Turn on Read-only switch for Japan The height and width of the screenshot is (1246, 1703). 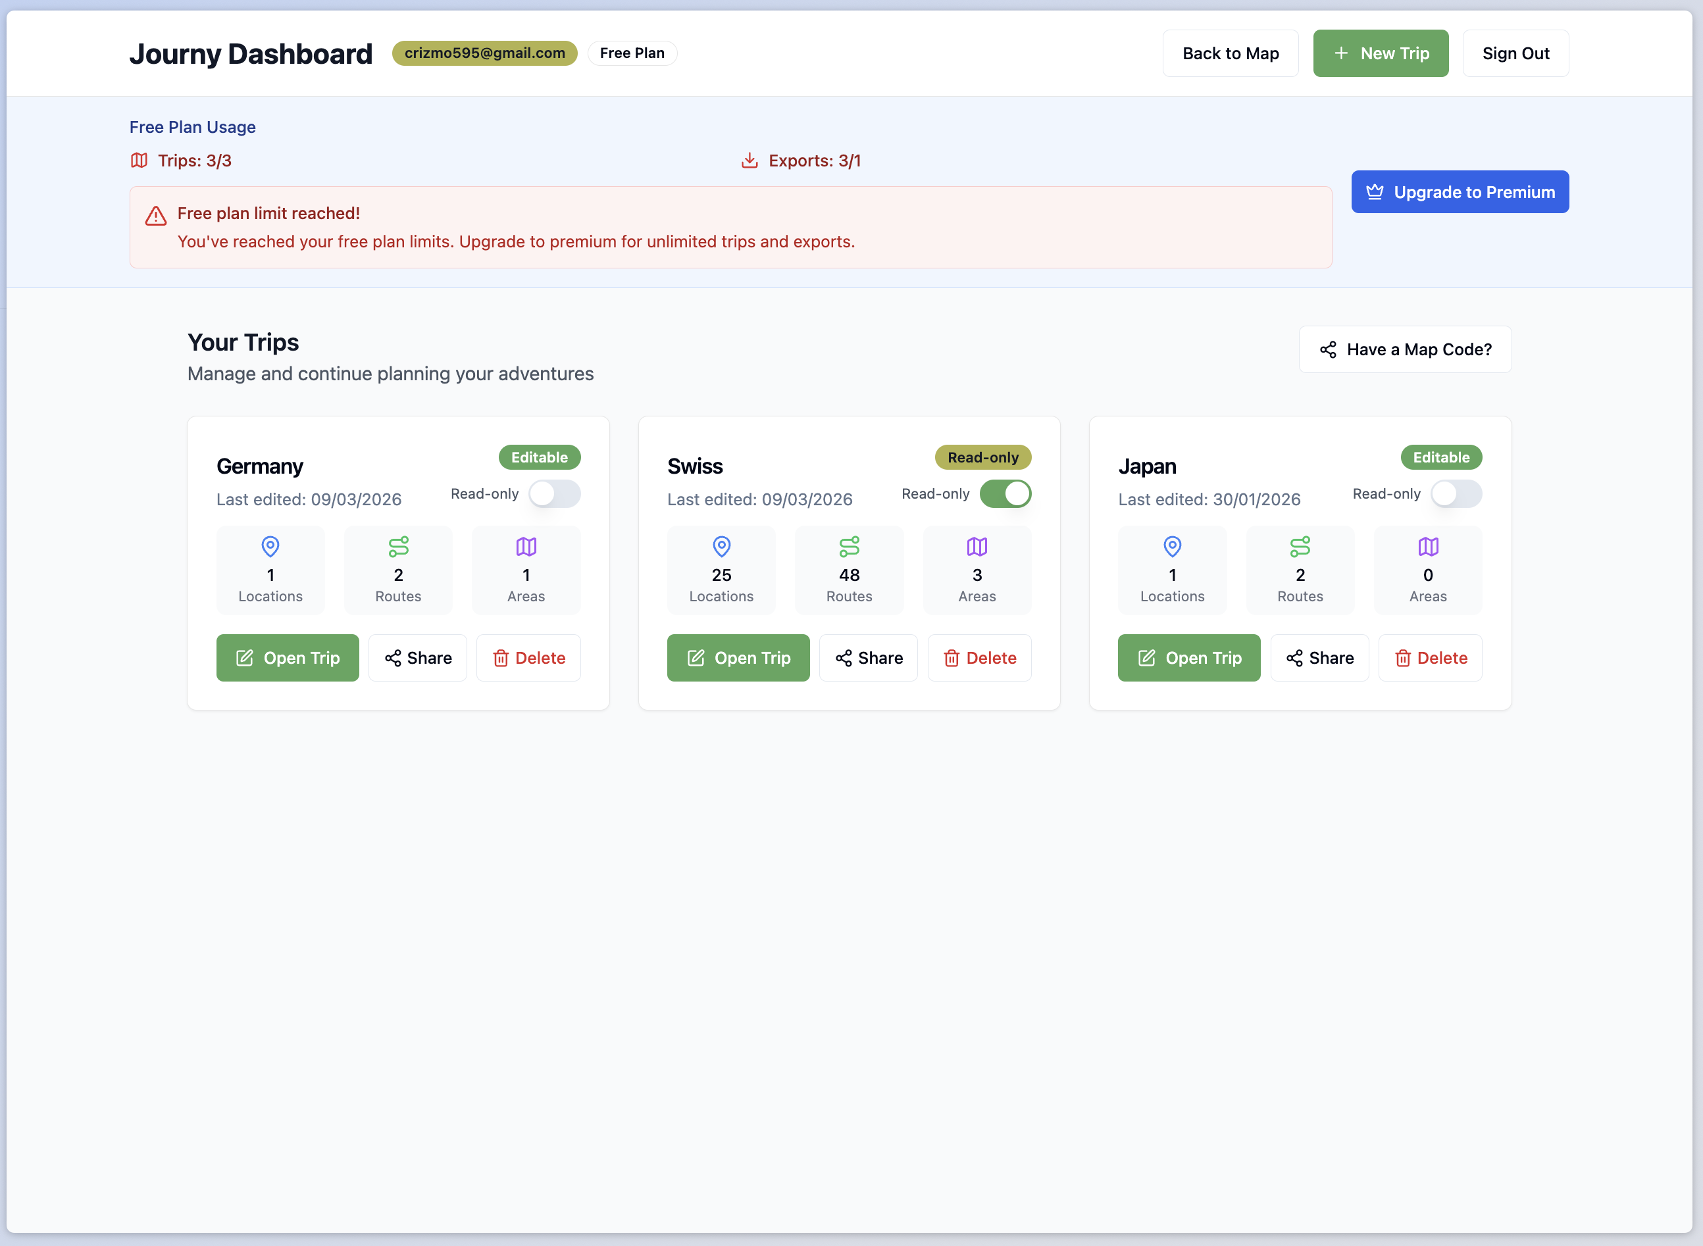[x=1456, y=494]
